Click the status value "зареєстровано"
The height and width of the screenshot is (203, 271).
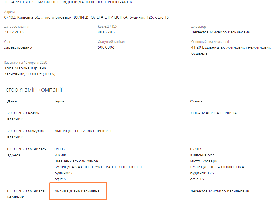coord(18,47)
